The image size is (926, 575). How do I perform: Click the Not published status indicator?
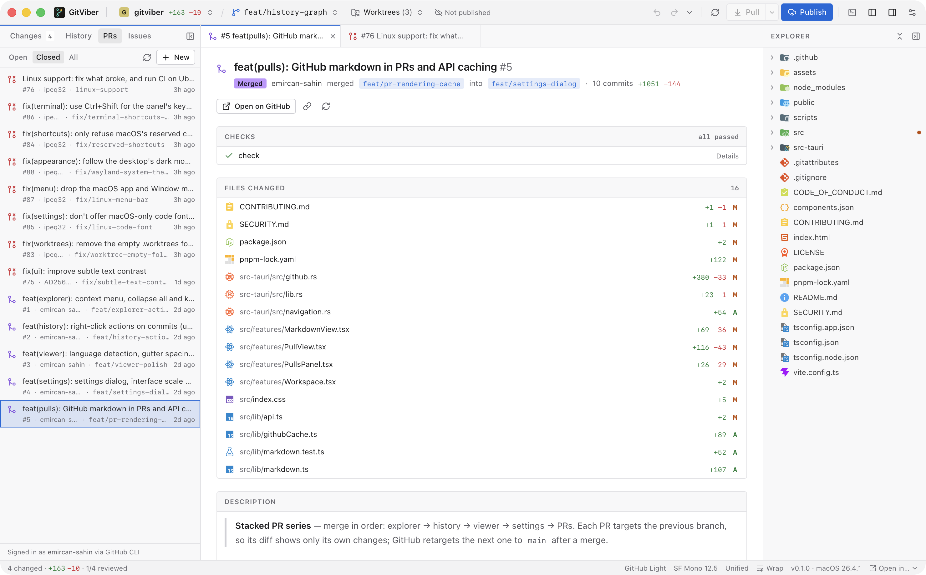462,12
